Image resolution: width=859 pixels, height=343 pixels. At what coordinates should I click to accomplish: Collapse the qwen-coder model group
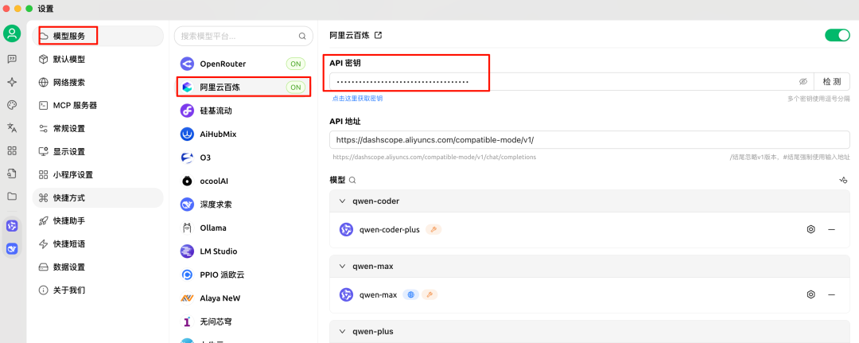(343, 201)
